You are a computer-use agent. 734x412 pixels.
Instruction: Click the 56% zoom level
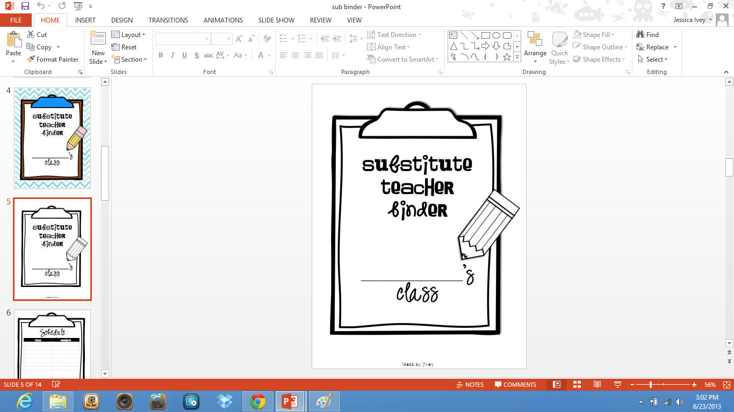click(710, 385)
